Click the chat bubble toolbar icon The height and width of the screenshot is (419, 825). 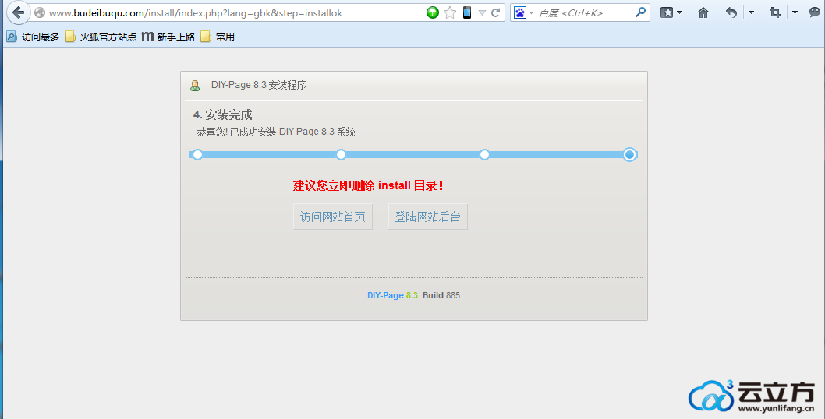click(815, 12)
